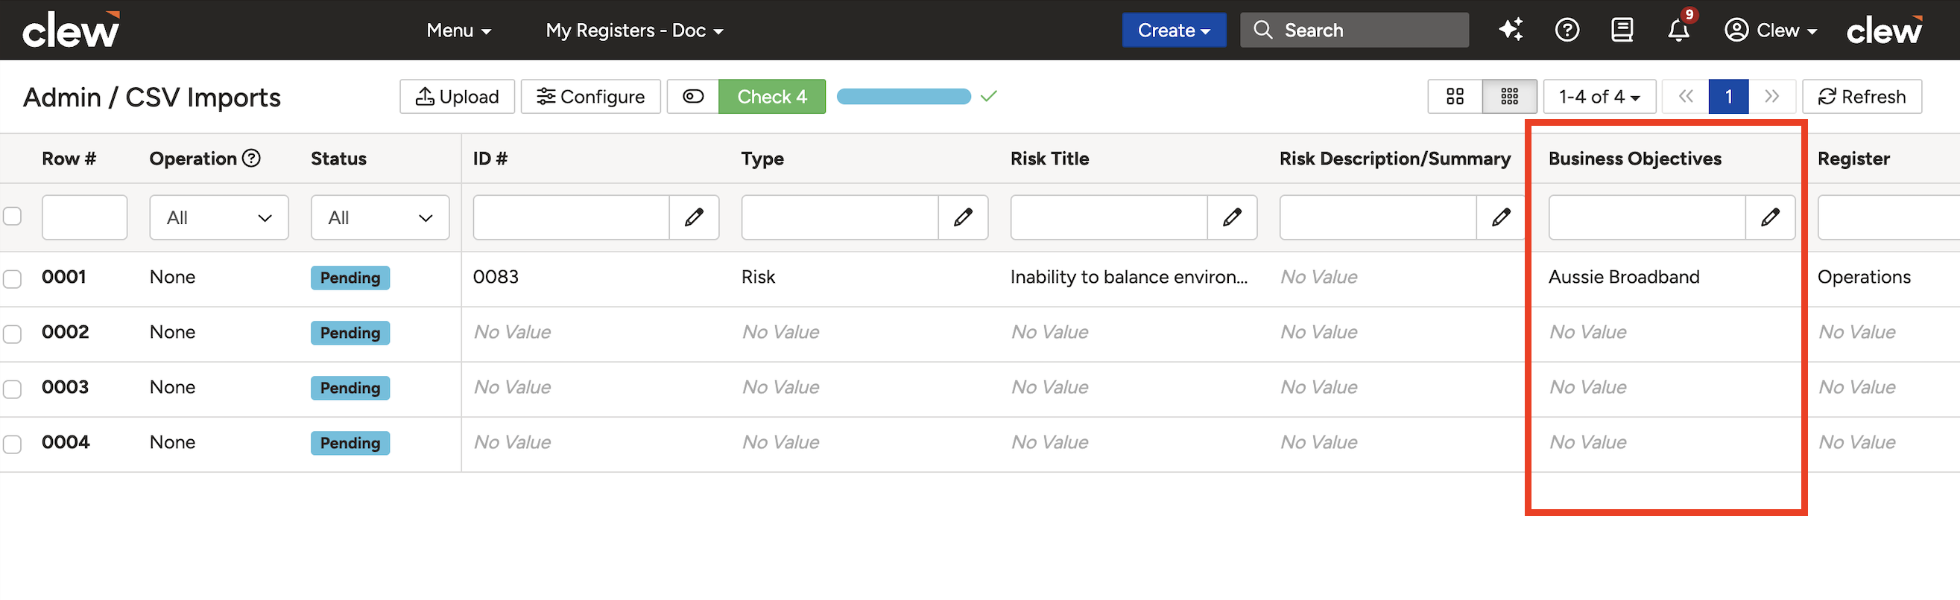The width and height of the screenshot is (1960, 600).
Task: Expand the Create dropdown button
Action: tap(1174, 31)
